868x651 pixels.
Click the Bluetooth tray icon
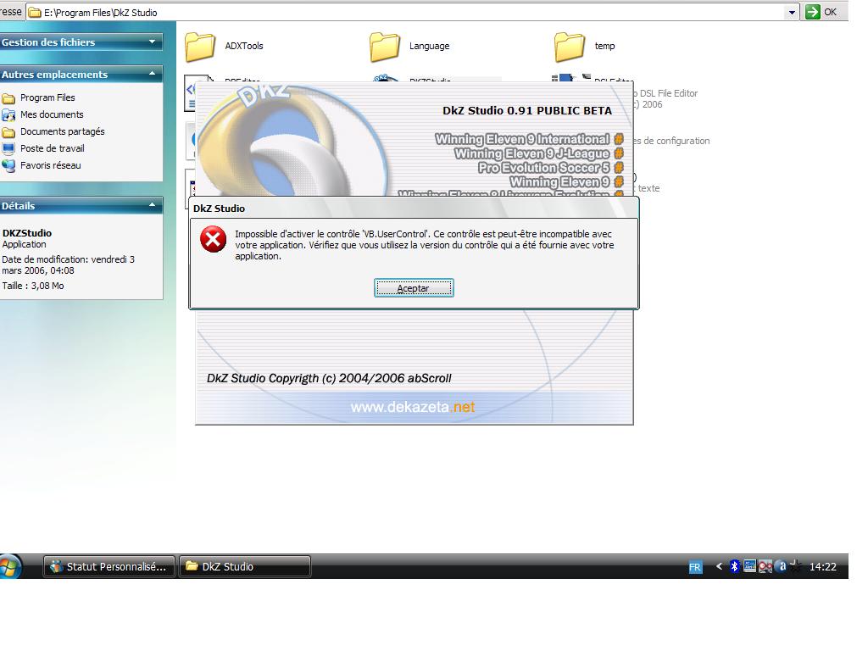click(x=734, y=565)
